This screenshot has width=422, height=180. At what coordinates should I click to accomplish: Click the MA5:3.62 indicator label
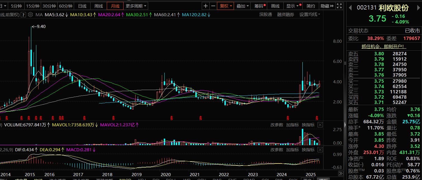[x=54, y=15]
